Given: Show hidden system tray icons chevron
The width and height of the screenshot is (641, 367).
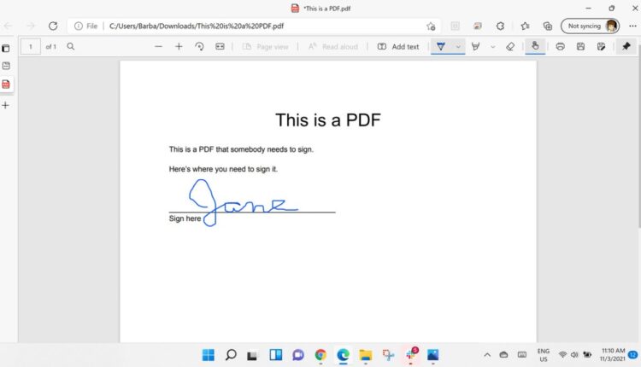Looking at the screenshot, I should pos(487,355).
